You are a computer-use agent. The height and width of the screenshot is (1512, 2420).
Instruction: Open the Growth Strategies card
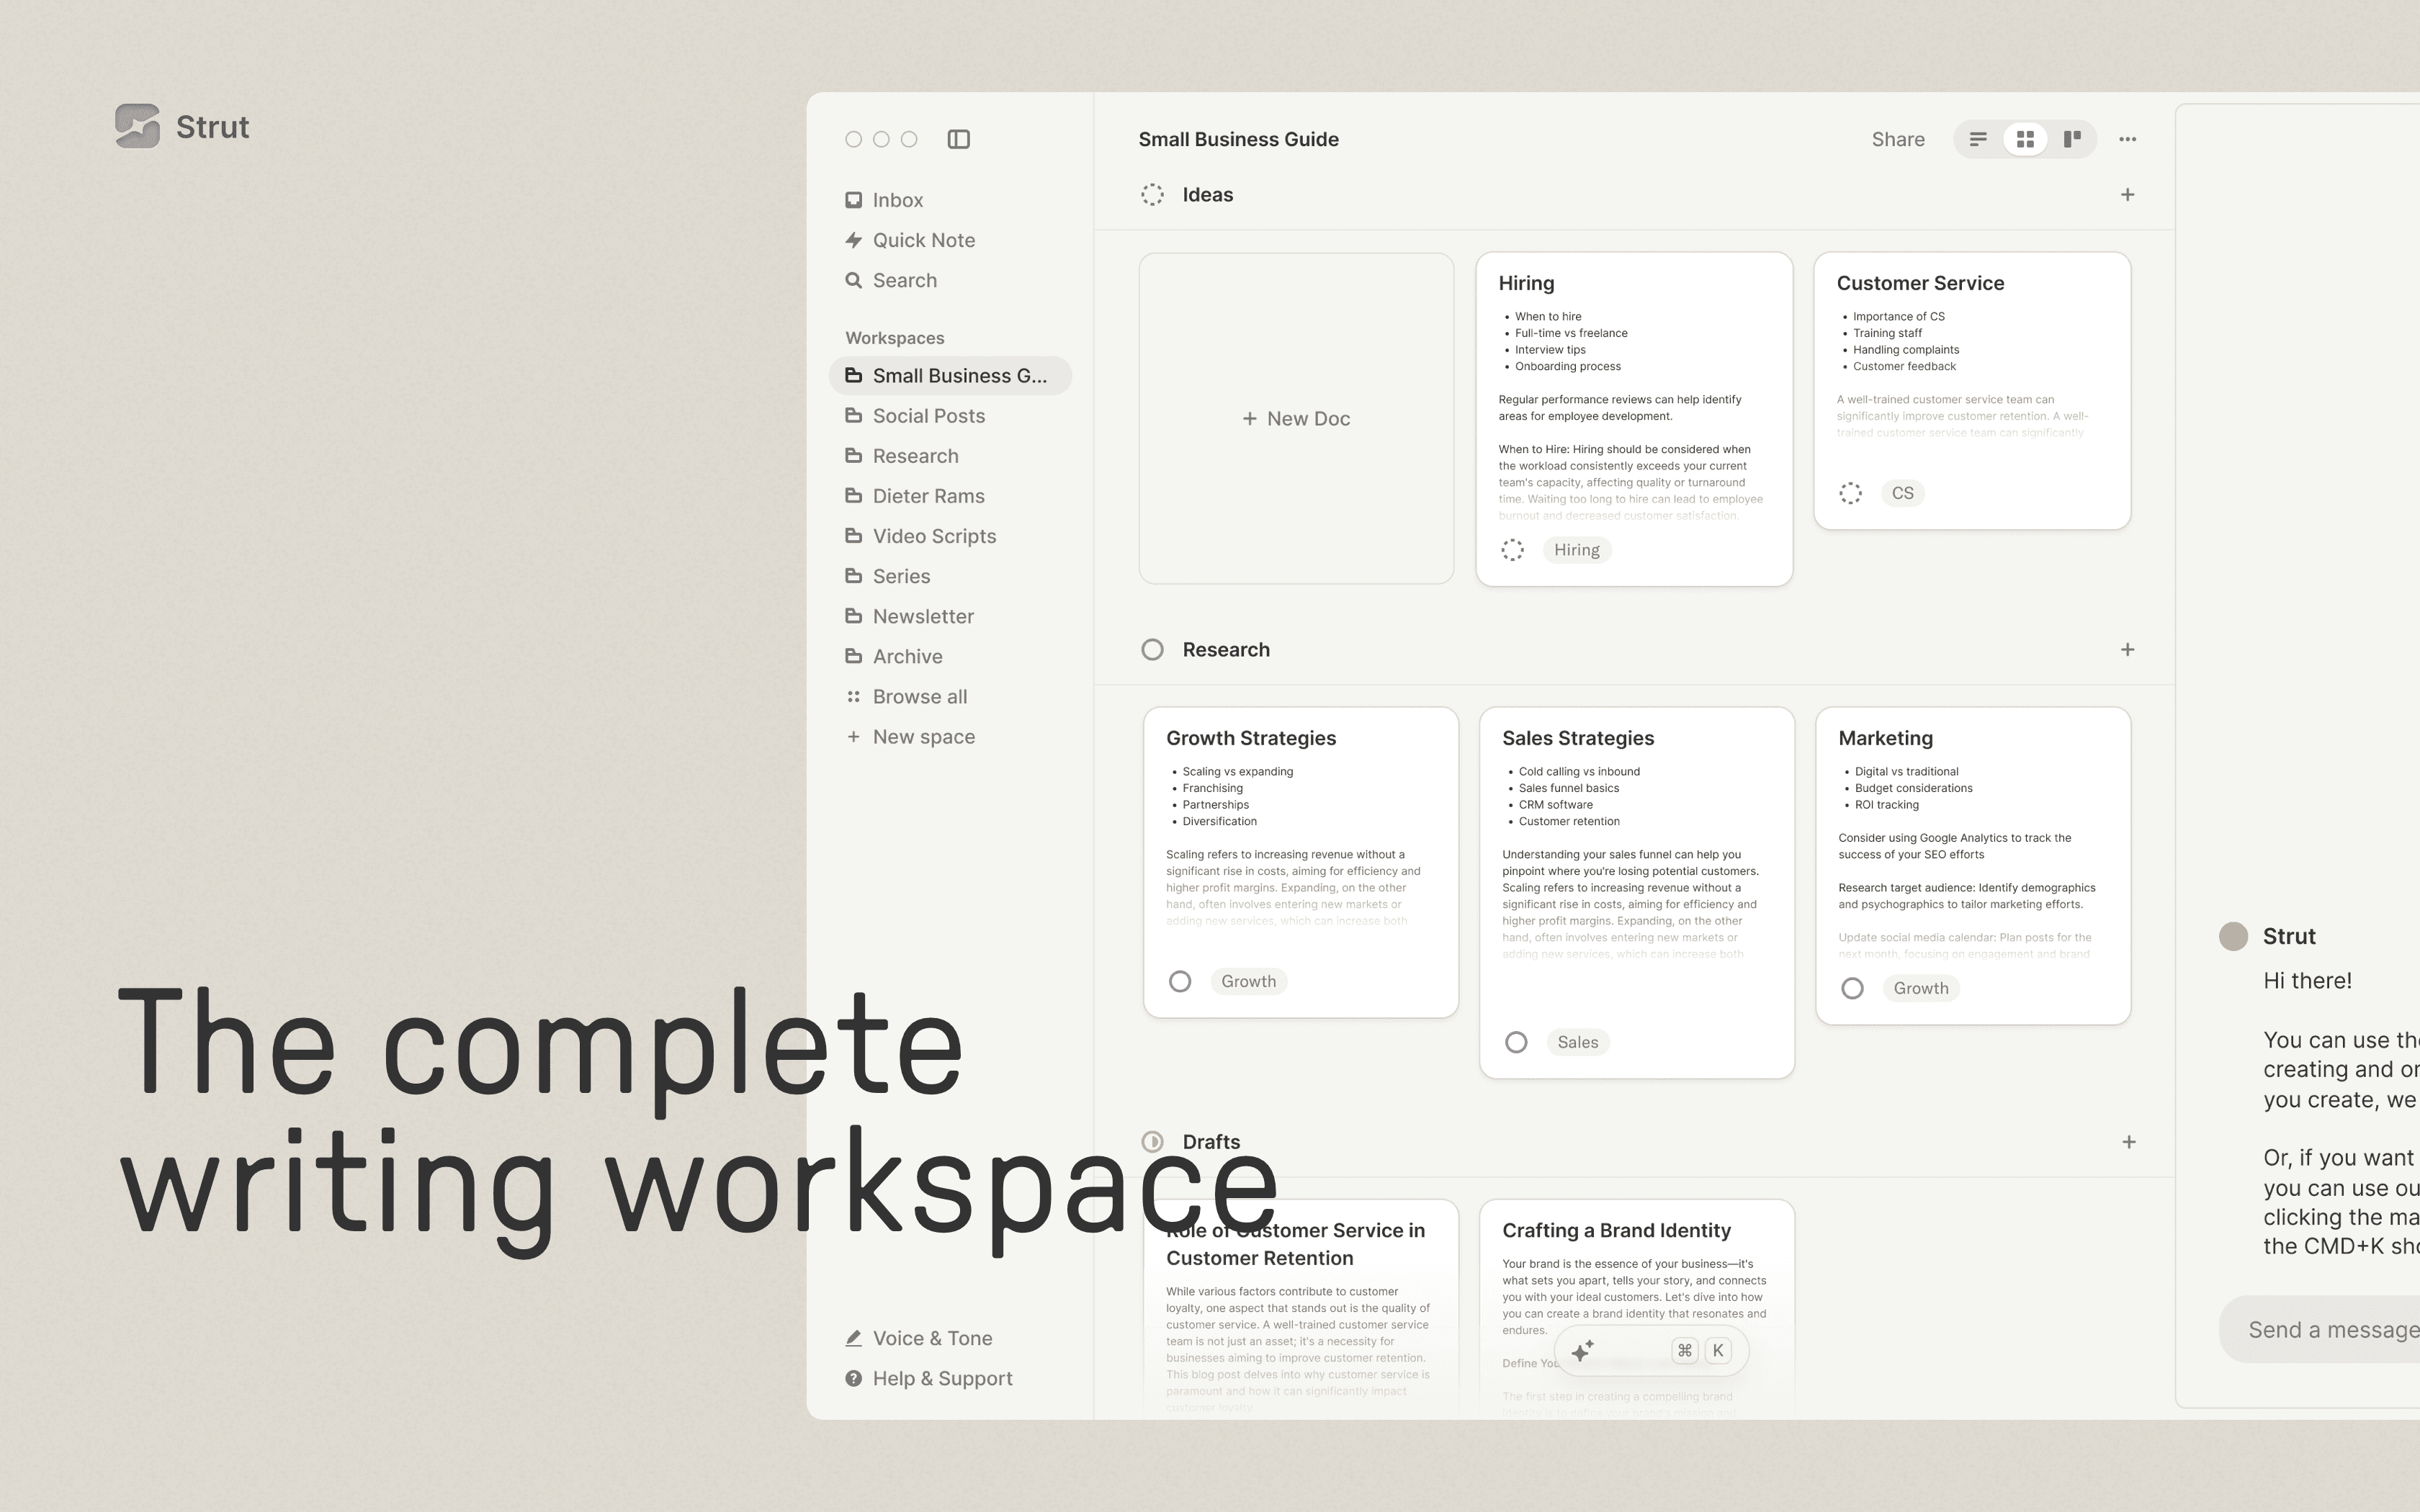point(1301,863)
